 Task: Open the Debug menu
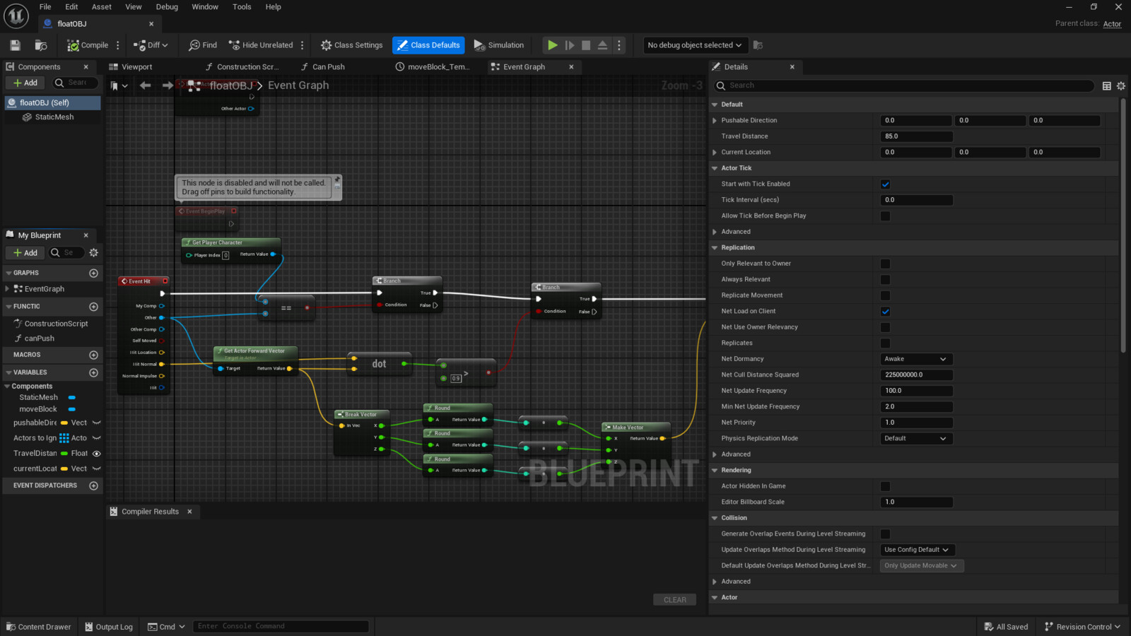point(167,7)
